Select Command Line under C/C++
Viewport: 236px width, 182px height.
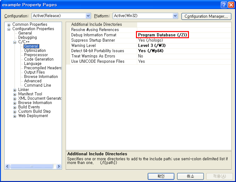click(37, 85)
